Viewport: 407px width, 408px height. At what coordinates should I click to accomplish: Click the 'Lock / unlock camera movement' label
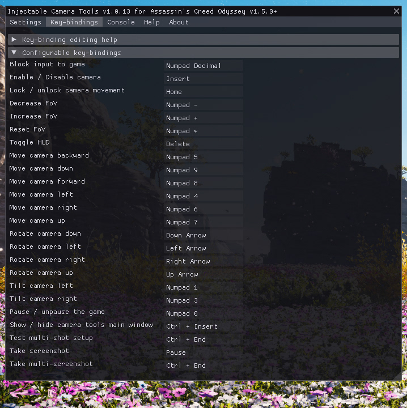point(67,90)
